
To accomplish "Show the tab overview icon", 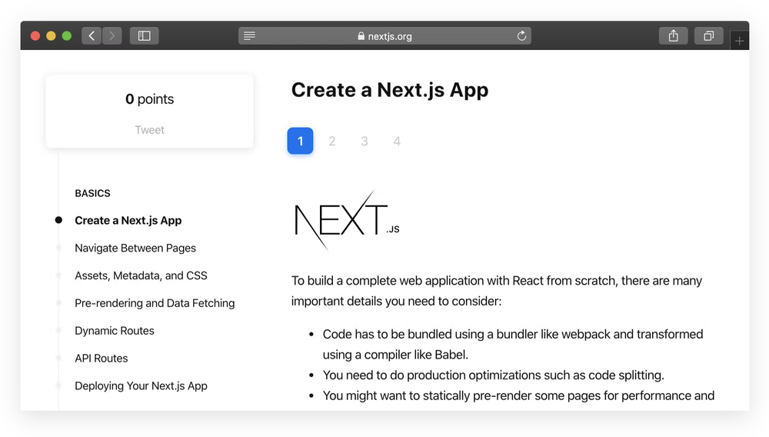I will (709, 36).
